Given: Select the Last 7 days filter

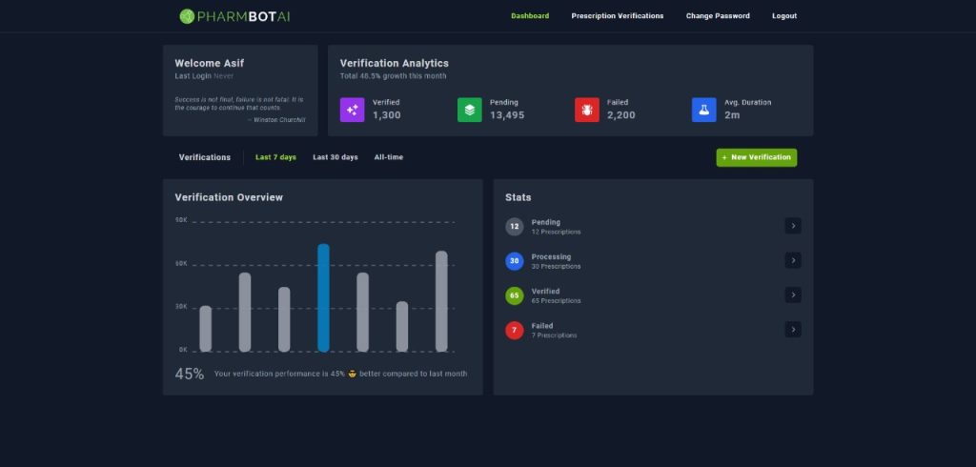Looking at the screenshot, I should coord(275,157).
